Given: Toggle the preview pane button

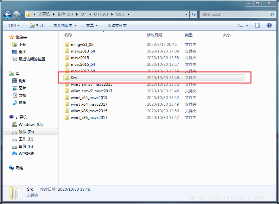Looking at the screenshot, I should click(x=257, y=25).
